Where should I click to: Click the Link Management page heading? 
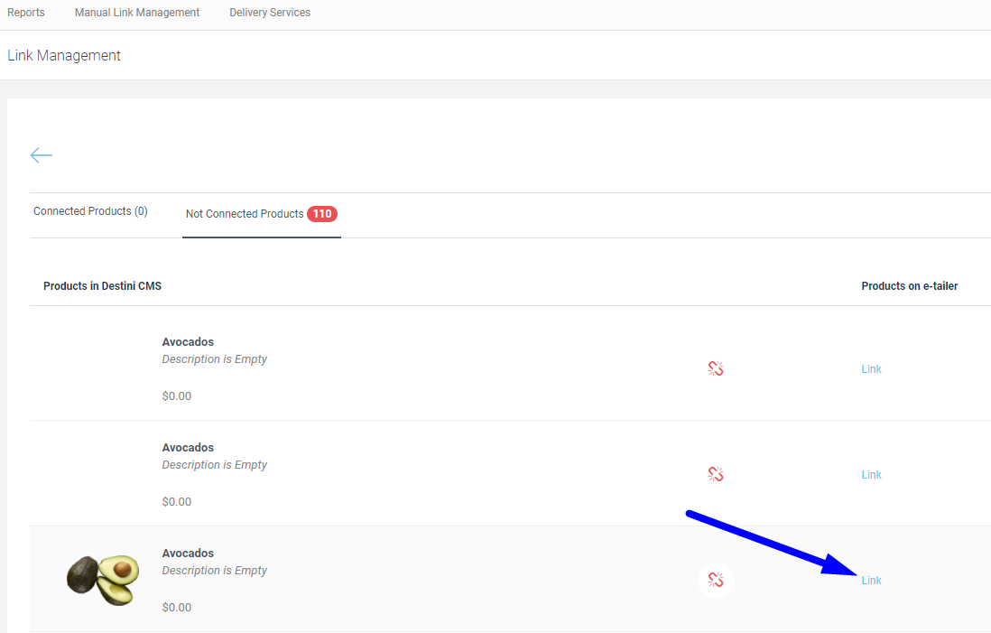[x=64, y=56]
